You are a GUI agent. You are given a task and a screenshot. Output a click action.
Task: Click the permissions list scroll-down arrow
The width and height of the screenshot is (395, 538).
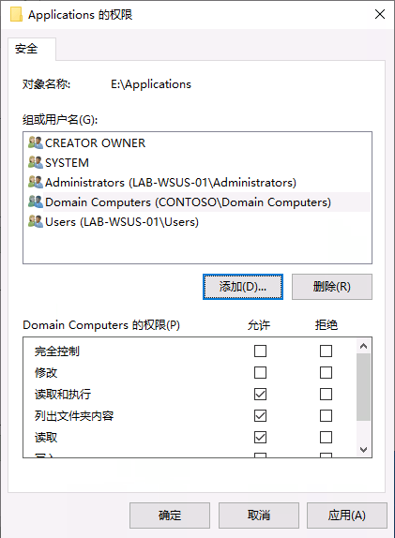tap(364, 449)
